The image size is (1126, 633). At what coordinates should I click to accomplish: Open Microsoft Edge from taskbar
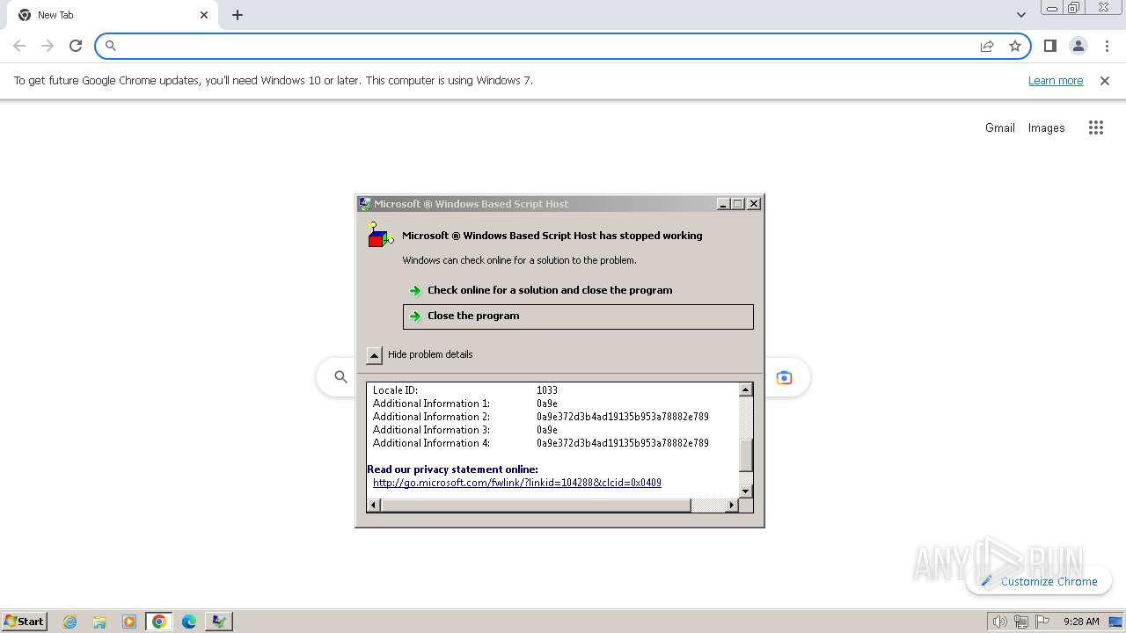[x=189, y=622]
